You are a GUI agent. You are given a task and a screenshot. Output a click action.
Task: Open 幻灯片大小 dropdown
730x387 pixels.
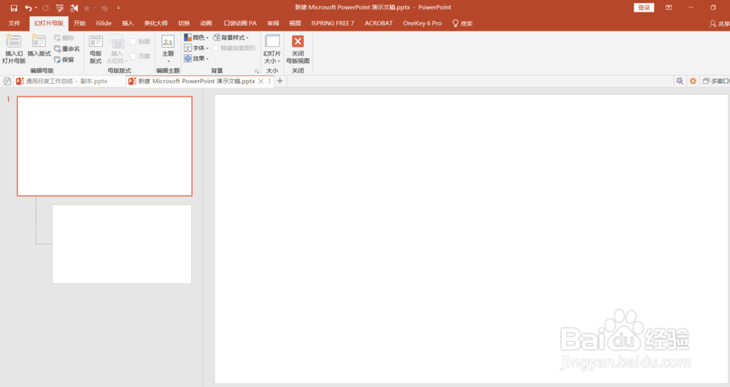(272, 49)
